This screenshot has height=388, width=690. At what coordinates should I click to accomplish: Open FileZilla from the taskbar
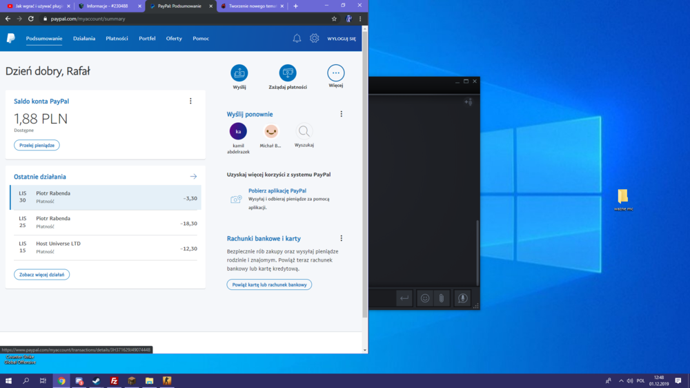(114, 381)
